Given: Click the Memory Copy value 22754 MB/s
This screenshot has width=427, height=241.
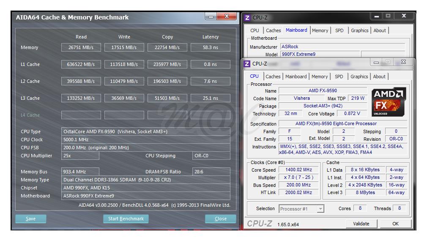Looking at the screenshot, I should [x=167, y=47].
